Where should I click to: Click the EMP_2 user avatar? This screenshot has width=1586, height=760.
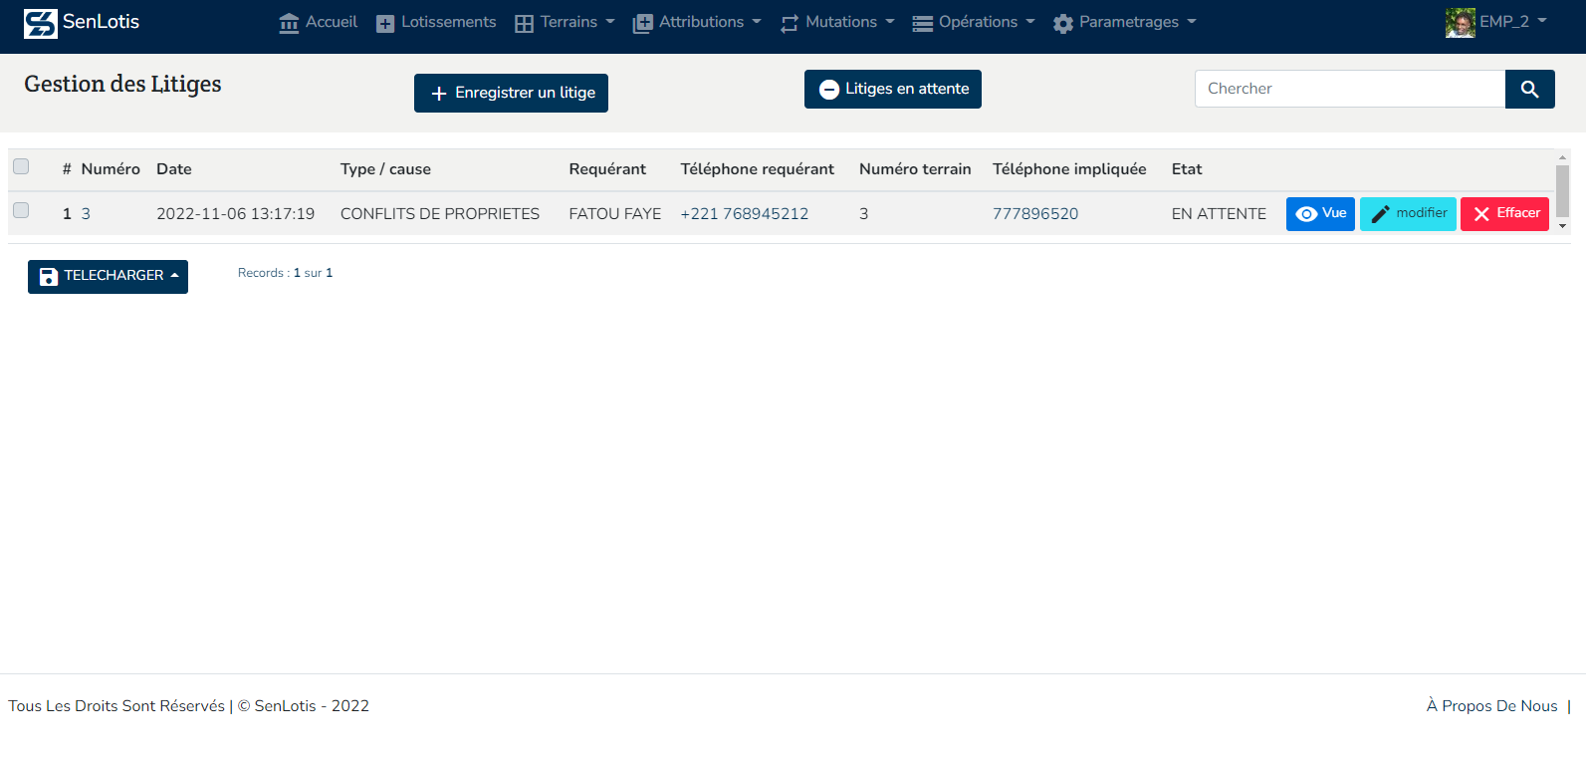tap(1460, 22)
